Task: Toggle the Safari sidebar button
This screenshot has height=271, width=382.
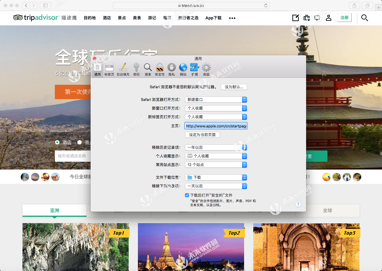Action: click(45, 5)
